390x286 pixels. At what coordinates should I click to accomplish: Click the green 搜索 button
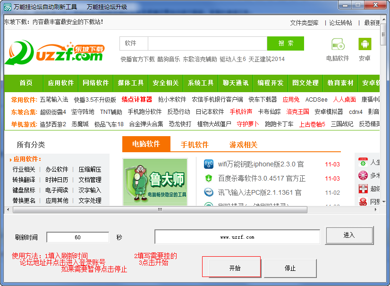(286, 43)
